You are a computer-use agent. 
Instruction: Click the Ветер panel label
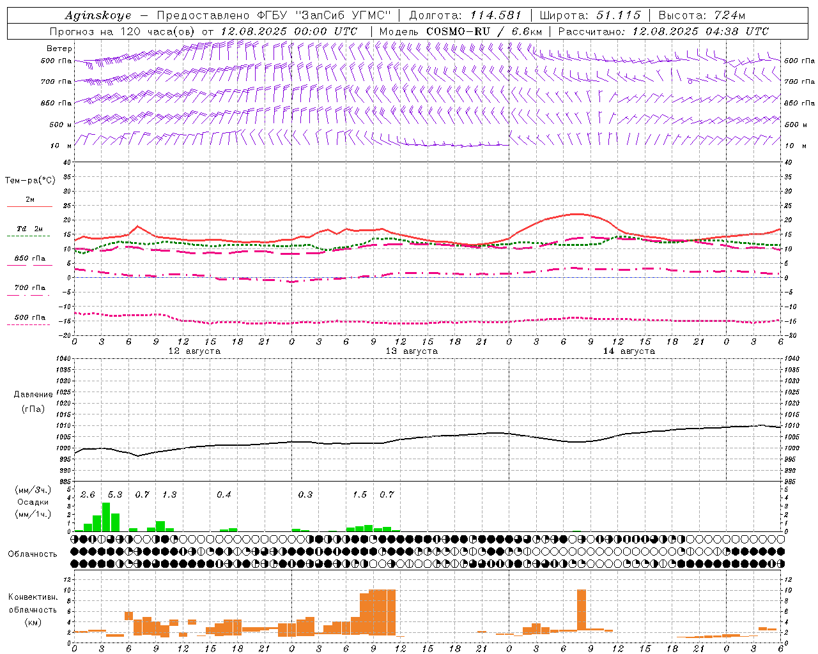click(x=59, y=49)
